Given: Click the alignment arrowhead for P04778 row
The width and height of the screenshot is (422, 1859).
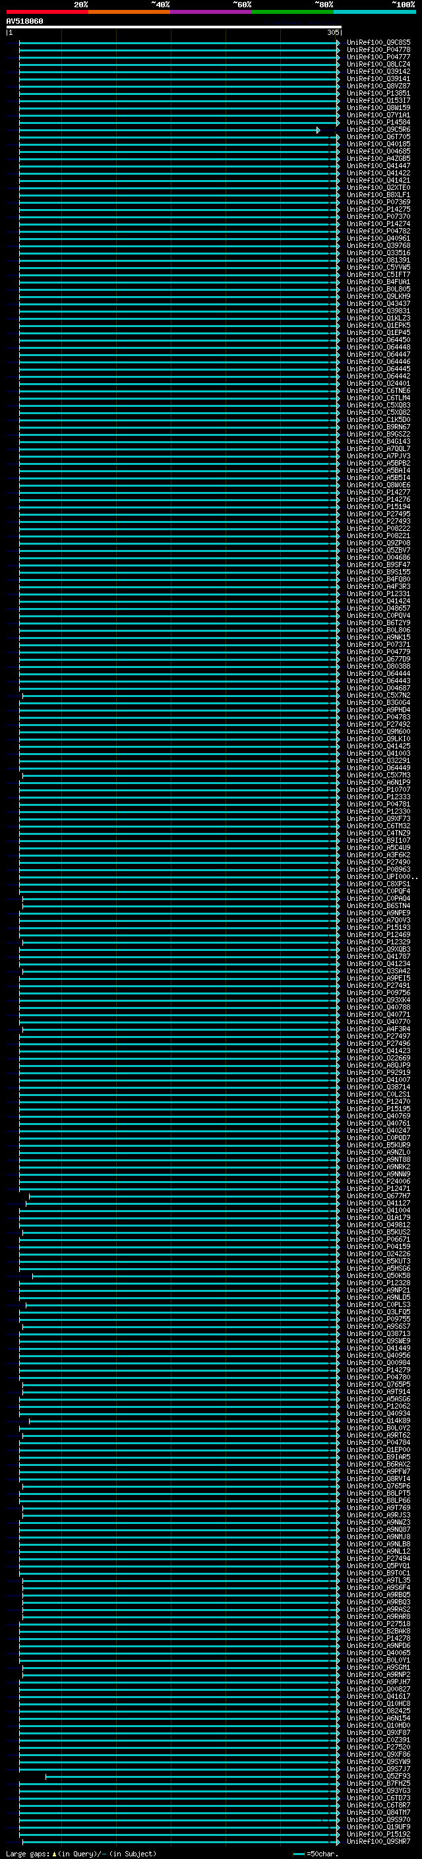Looking at the screenshot, I should (338, 50).
